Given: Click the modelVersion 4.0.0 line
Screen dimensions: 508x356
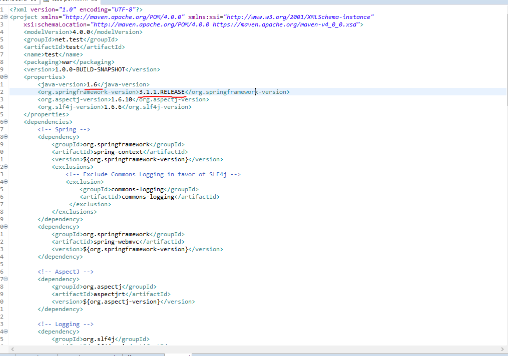Looking at the screenshot, I should (x=83, y=32).
